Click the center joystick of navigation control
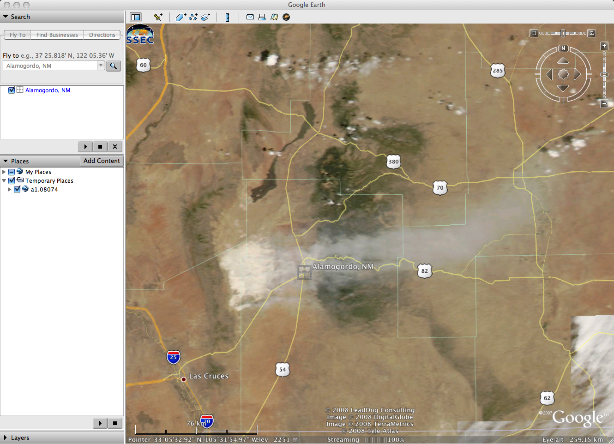 click(x=563, y=74)
